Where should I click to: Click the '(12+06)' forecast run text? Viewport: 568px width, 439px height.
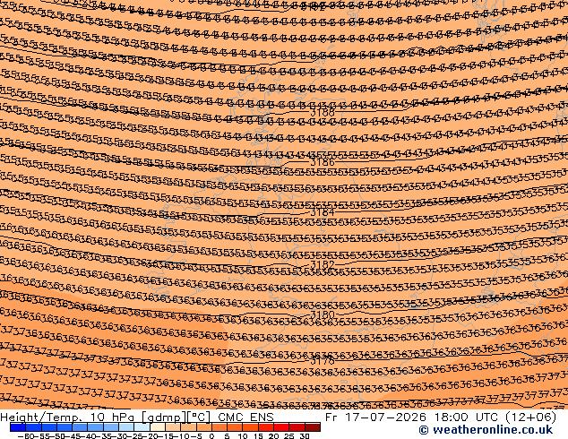point(530,417)
